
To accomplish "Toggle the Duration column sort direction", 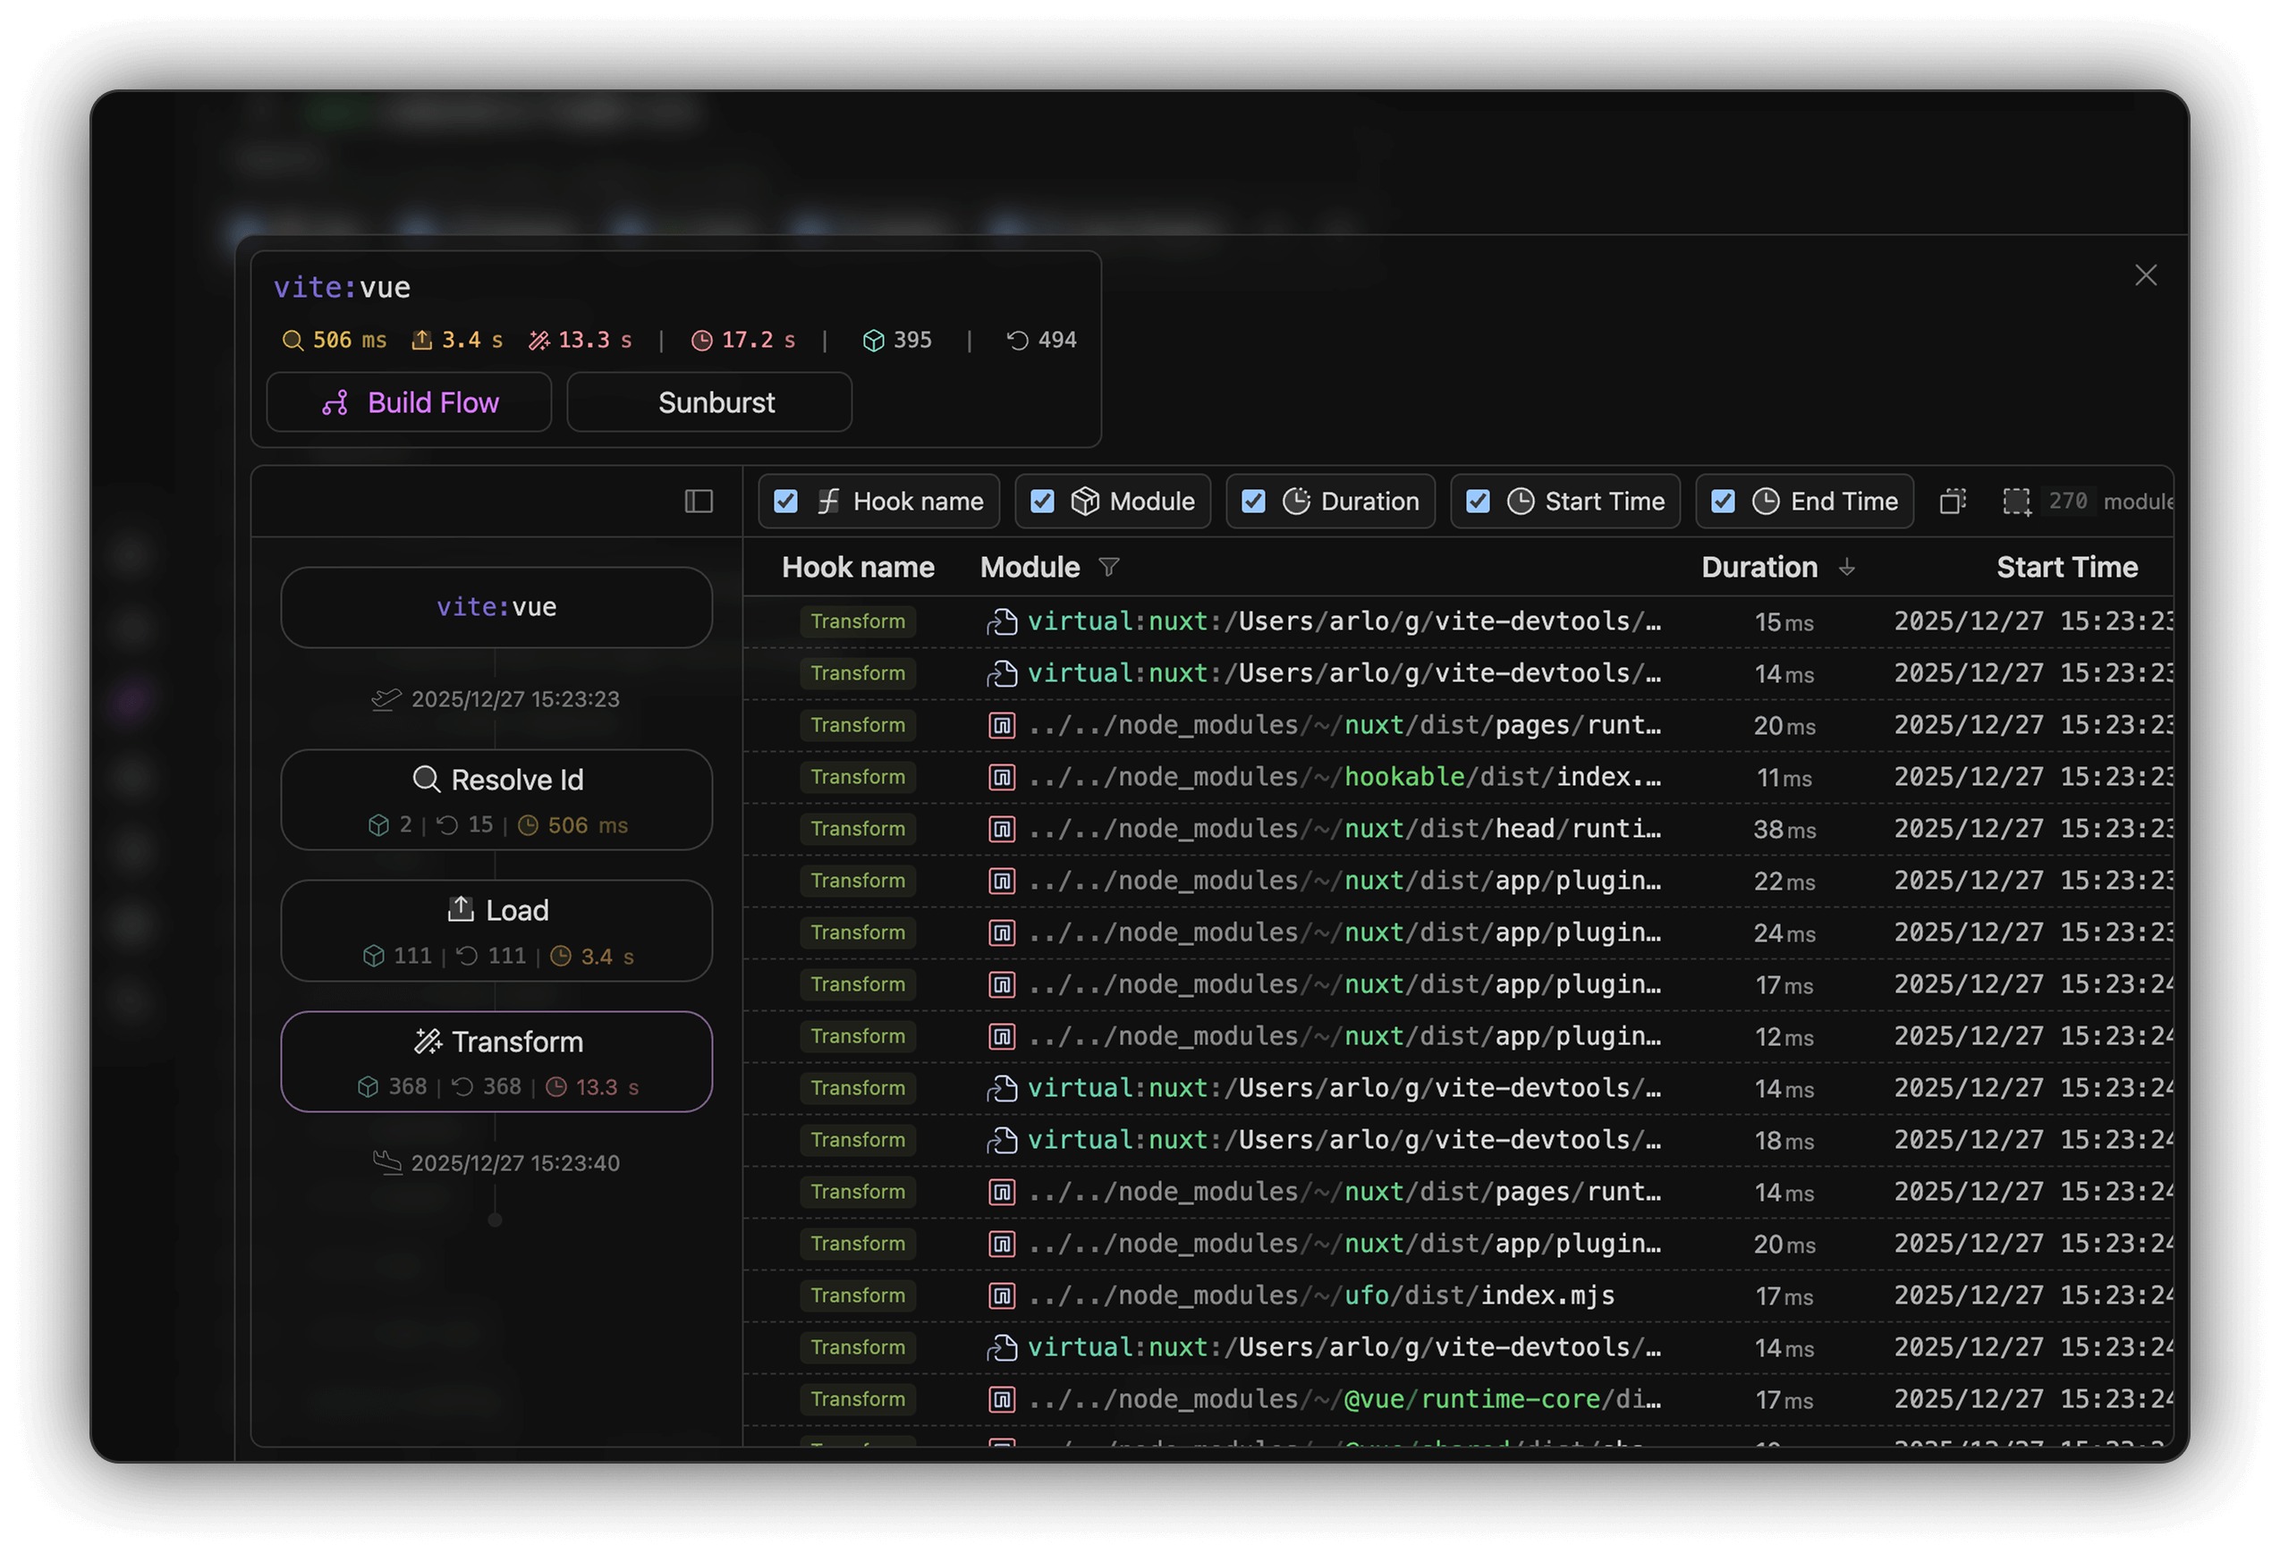I will 1848,568.
